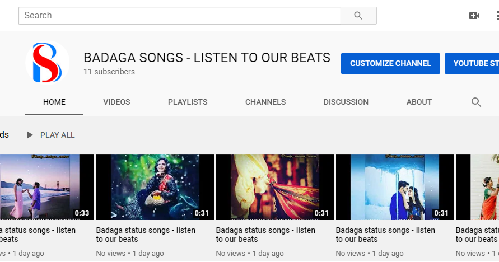499x262 pixels.
Task: Click the PLAY ALL link
Action: [57, 135]
